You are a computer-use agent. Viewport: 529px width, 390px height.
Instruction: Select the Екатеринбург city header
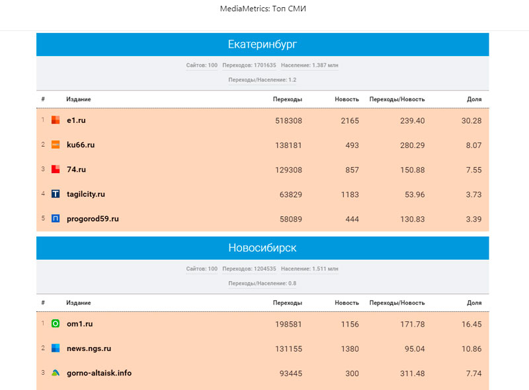point(263,44)
